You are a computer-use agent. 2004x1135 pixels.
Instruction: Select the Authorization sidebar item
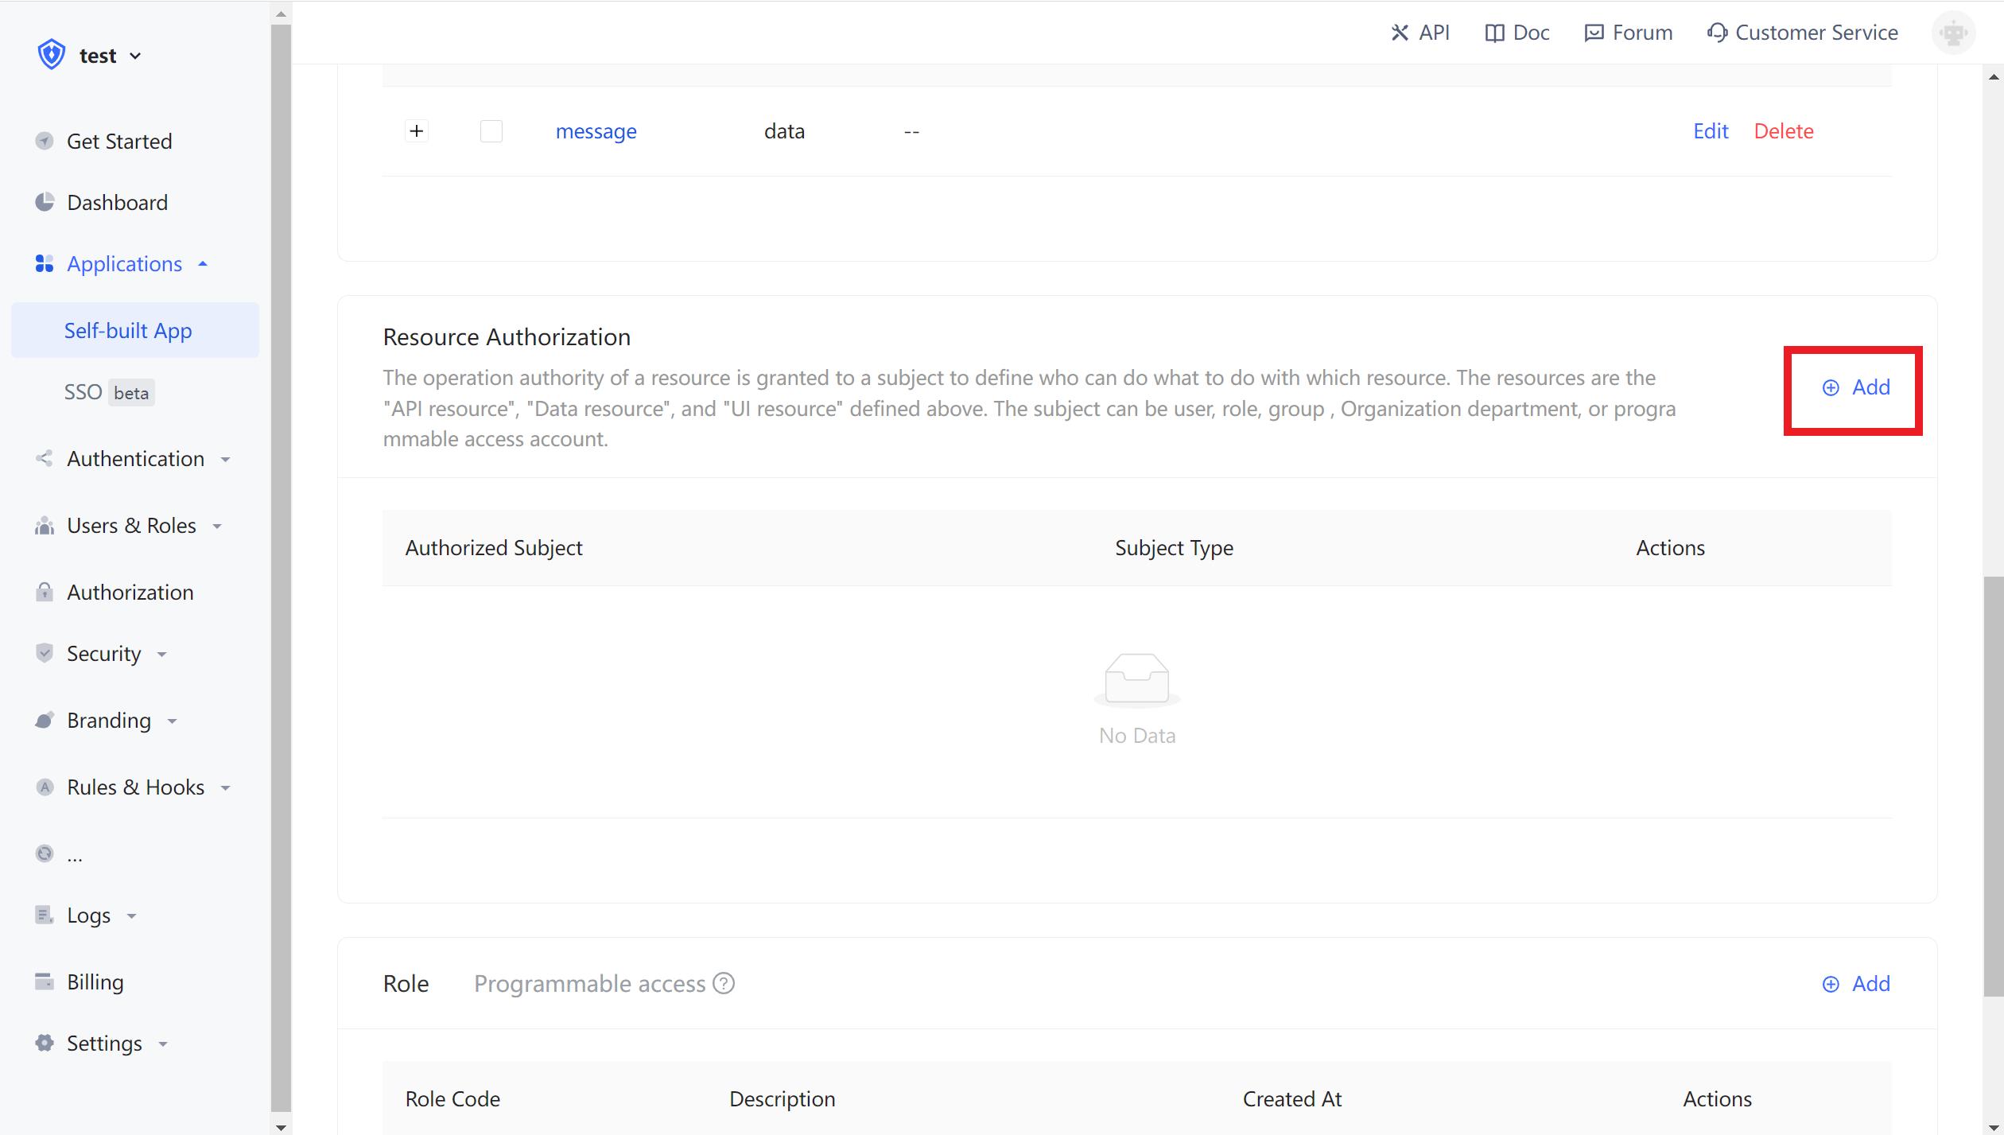tap(130, 592)
